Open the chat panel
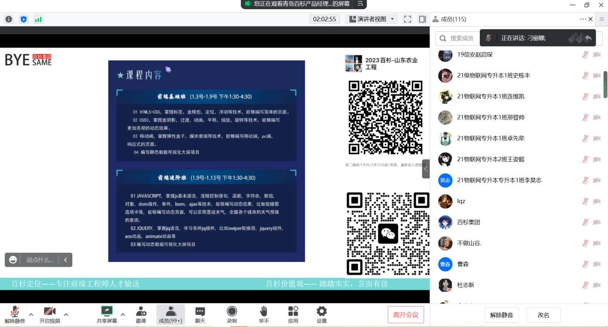Viewport: 608px width, 327px height. click(200, 314)
